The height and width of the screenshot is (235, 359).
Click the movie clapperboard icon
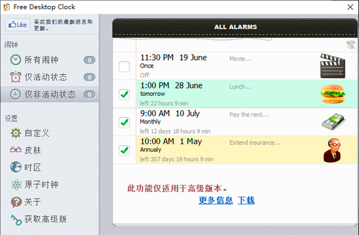333,66
